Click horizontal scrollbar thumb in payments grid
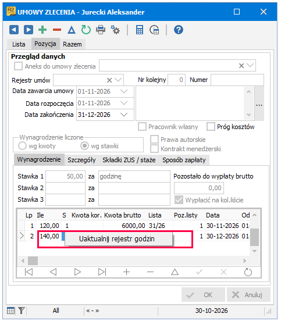 (33, 261)
